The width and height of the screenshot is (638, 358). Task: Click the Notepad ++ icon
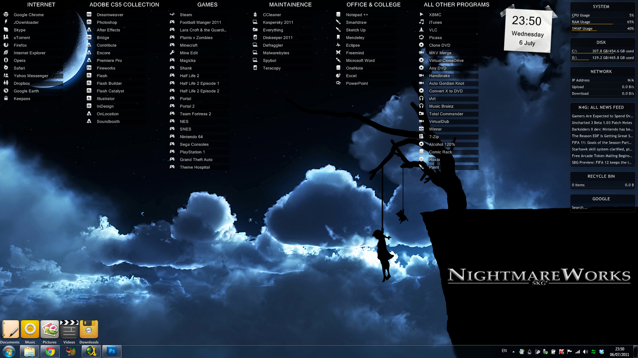tap(338, 15)
